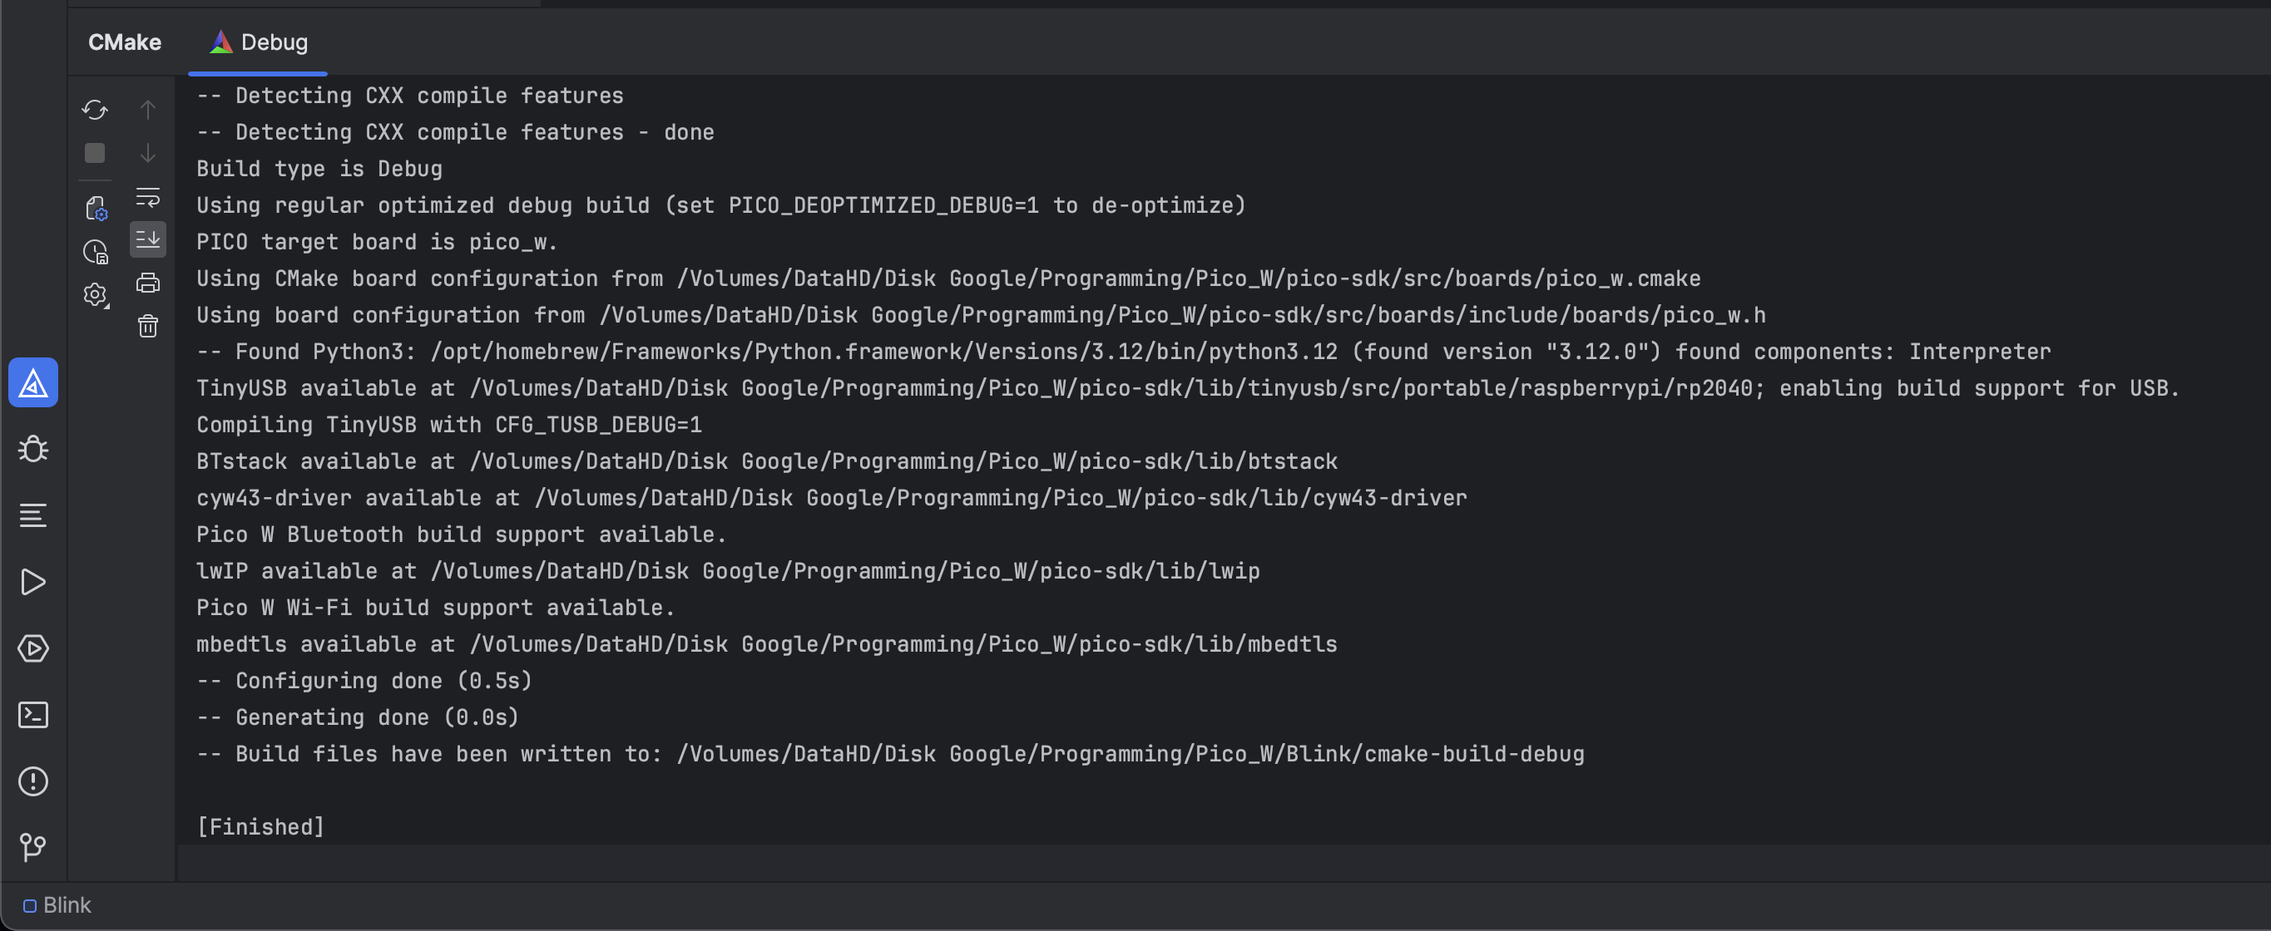The height and width of the screenshot is (931, 2271).
Task: Jump up the stack trace arrow
Action: point(148,109)
